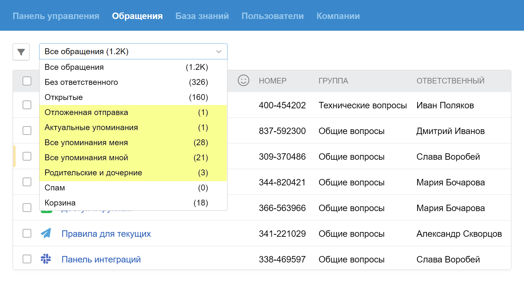Click the Slack icon beside Панель интеграций
This screenshot has width=524, height=282.
pyautogui.click(x=46, y=259)
